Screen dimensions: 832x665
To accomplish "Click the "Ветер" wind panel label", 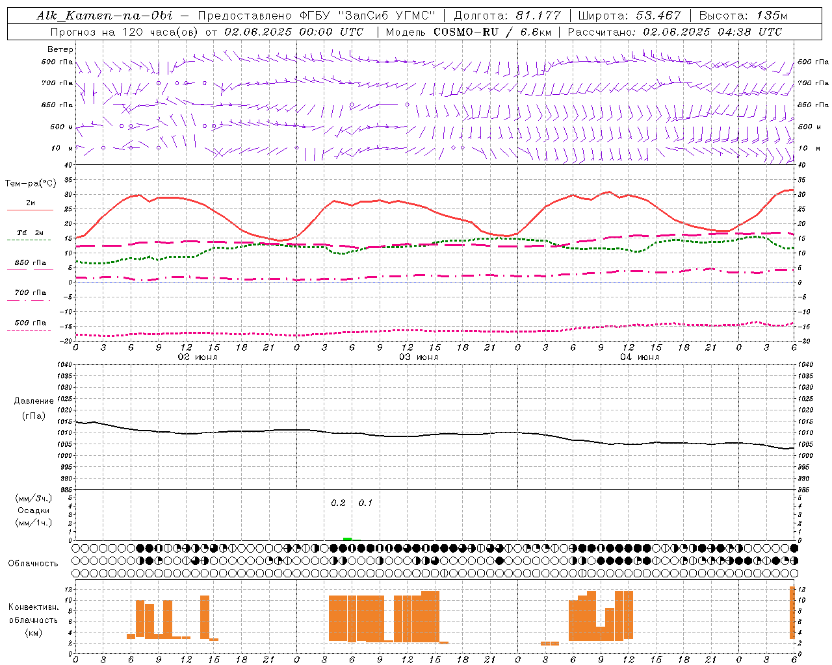I will tap(60, 49).
